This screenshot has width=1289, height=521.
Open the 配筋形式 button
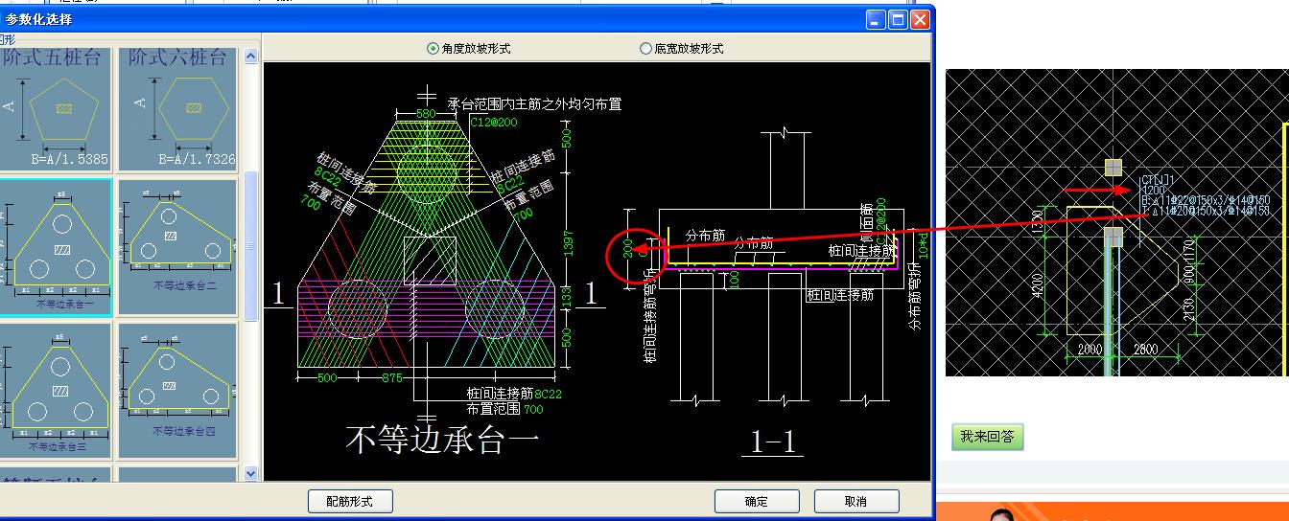[350, 501]
